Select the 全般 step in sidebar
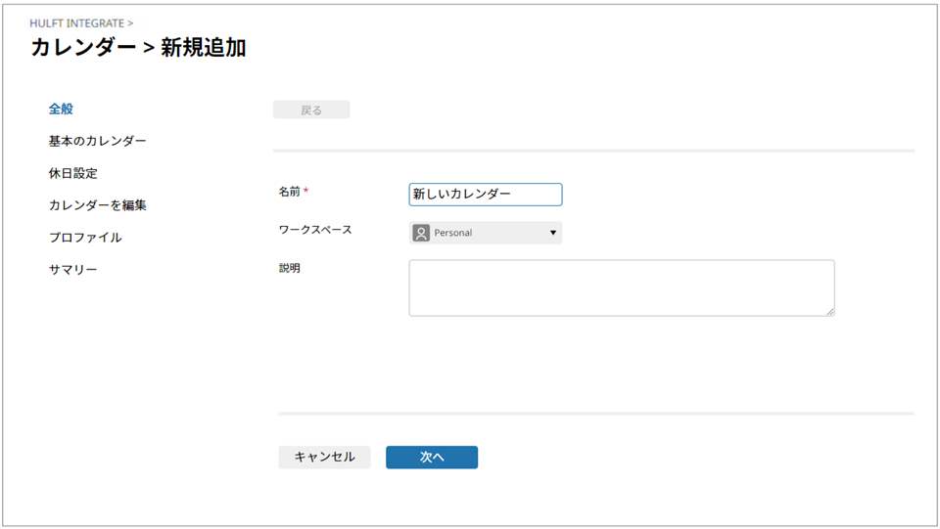Viewport: 940px width, 529px height. pyautogui.click(x=61, y=110)
